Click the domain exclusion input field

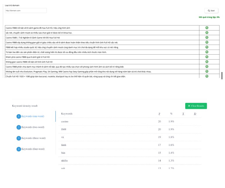[x=26, y=10]
